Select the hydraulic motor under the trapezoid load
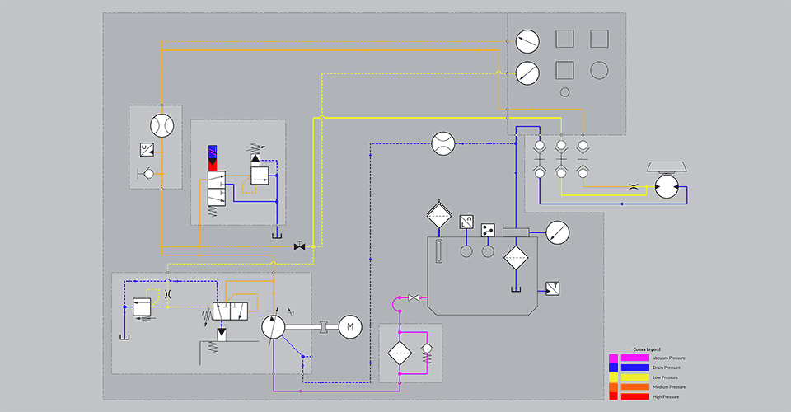The width and height of the screenshot is (791, 412). (666, 187)
